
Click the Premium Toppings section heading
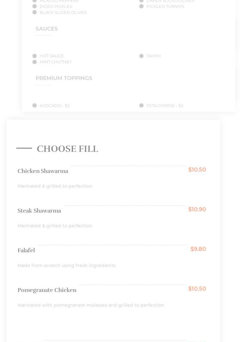click(64, 78)
